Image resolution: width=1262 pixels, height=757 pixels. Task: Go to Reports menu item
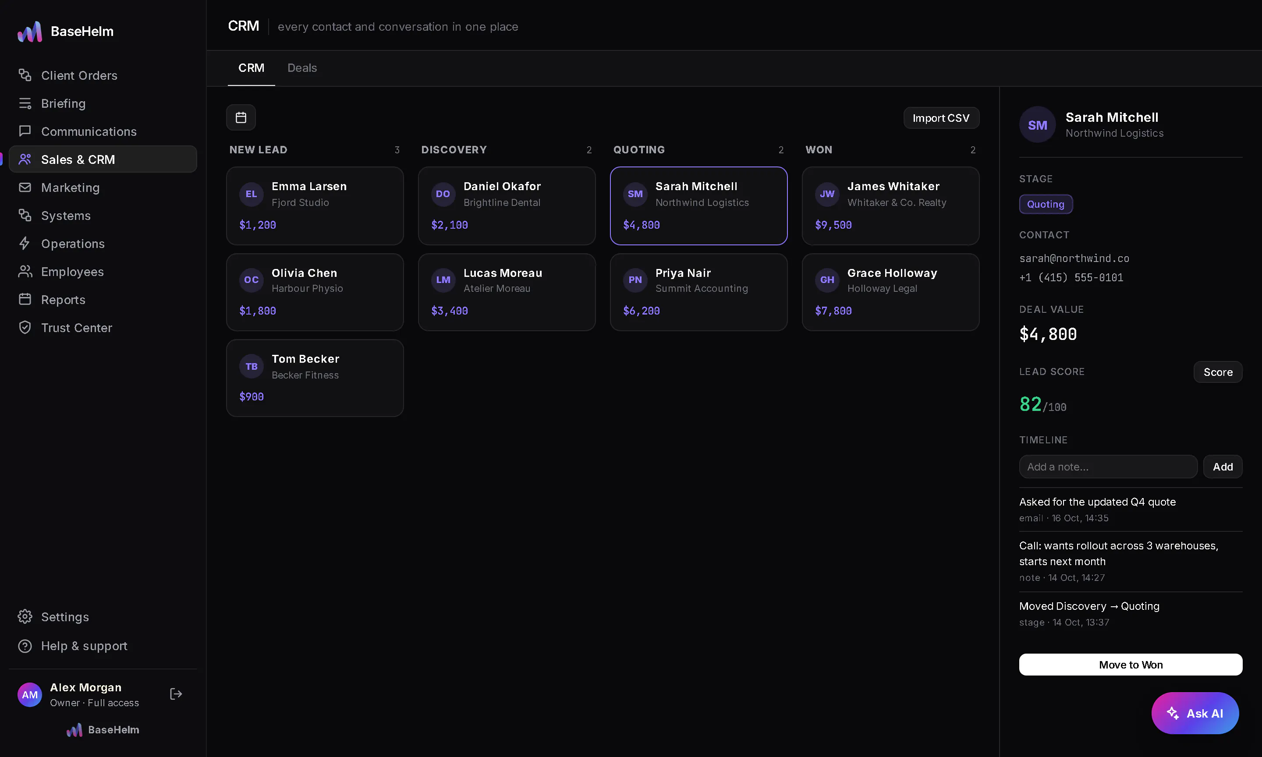coord(103,300)
